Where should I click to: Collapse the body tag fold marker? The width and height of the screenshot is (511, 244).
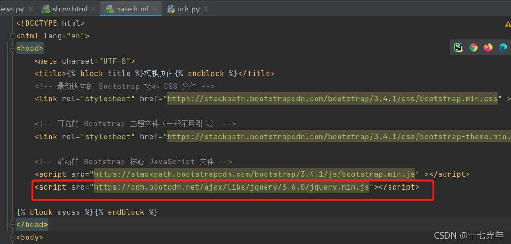[12, 237]
